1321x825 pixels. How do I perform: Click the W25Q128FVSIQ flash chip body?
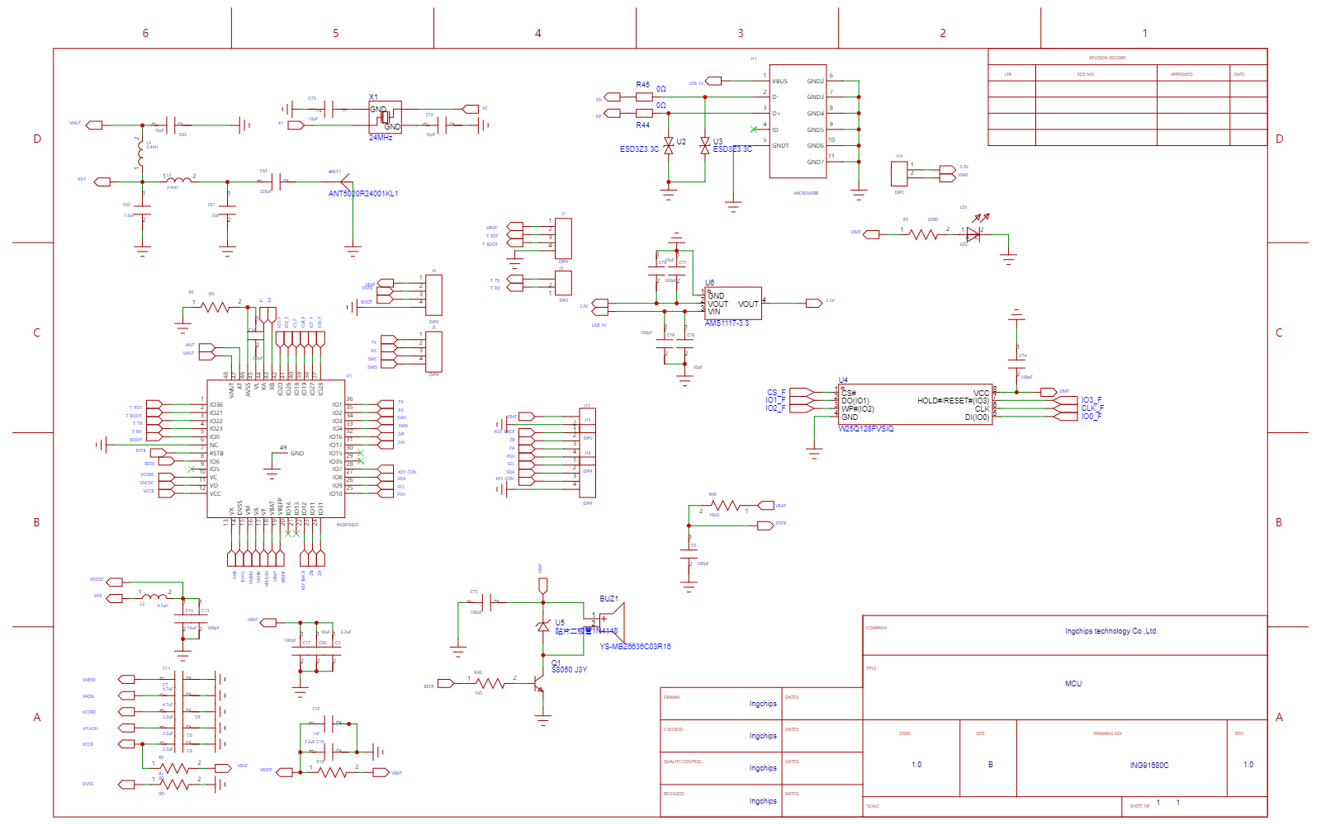click(916, 404)
